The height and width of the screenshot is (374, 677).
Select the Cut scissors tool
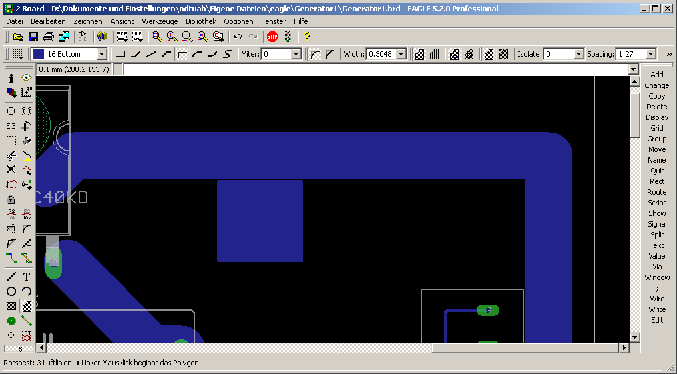click(11, 155)
